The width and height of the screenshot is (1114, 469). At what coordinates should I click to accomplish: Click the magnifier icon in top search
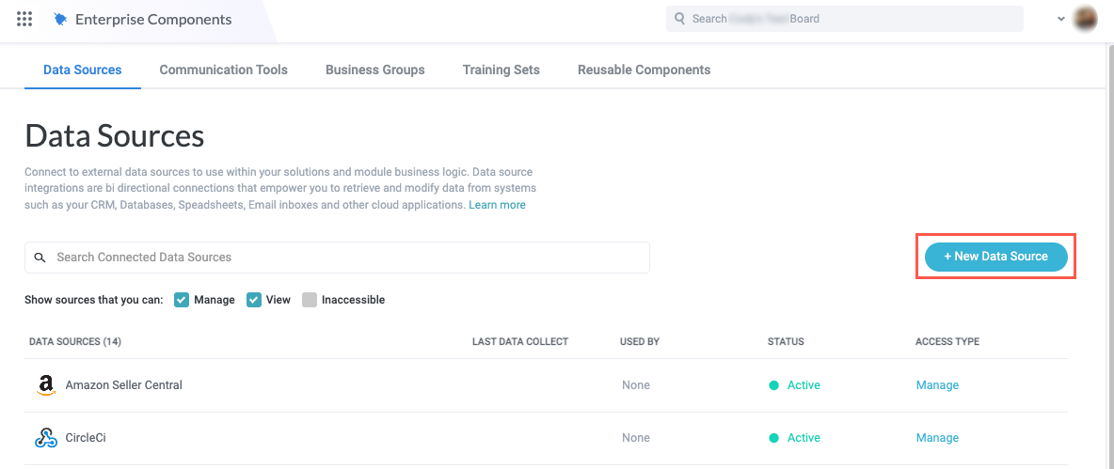[679, 19]
